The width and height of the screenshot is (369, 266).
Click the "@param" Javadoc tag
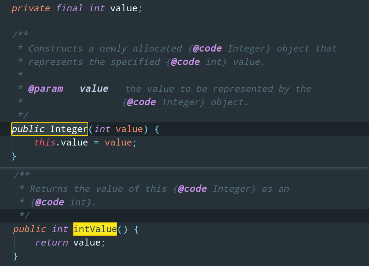point(45,89)
